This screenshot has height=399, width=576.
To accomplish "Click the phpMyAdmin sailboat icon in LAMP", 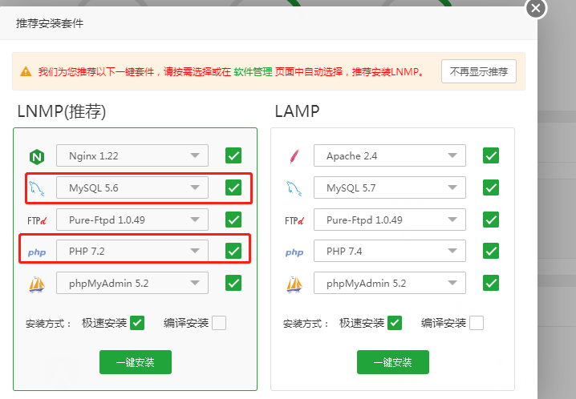I will coord(294,284).
